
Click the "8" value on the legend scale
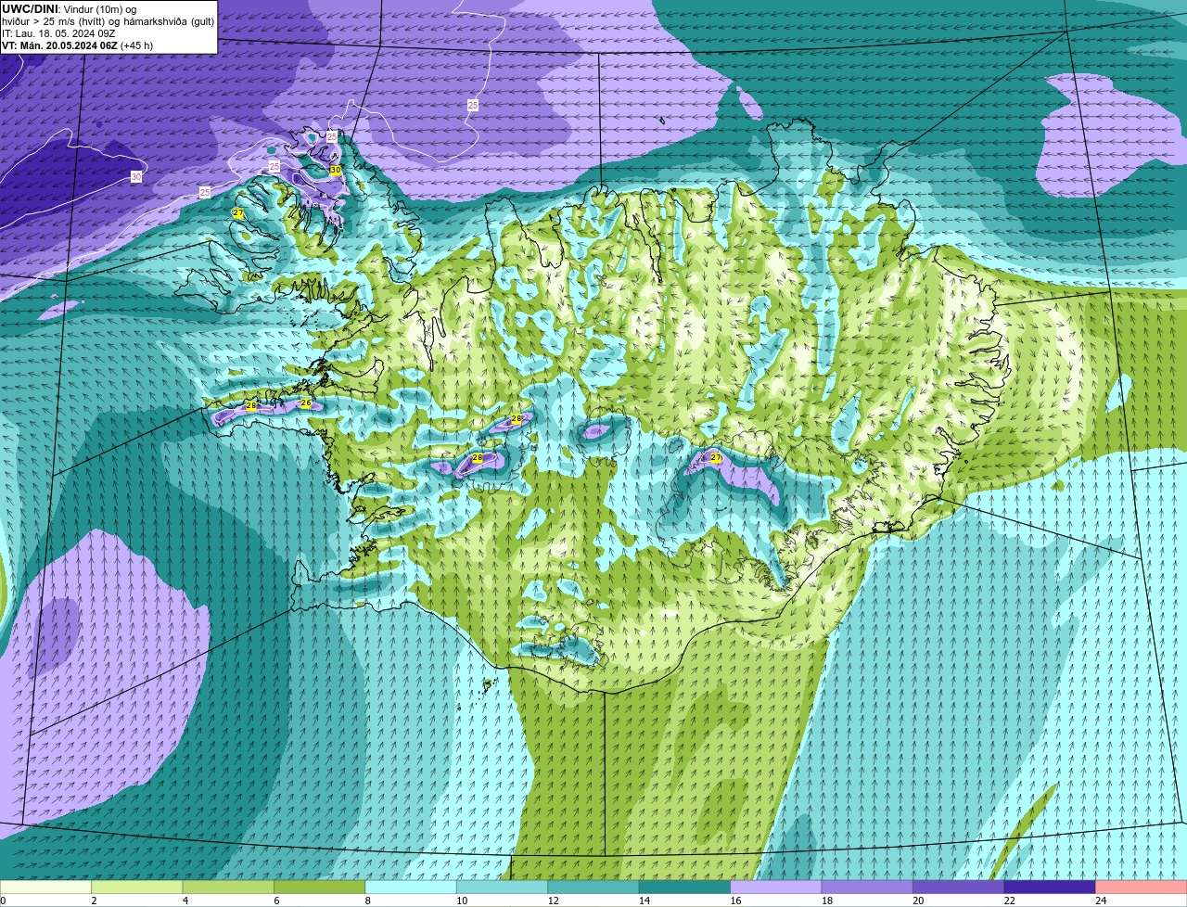[368, 901]
